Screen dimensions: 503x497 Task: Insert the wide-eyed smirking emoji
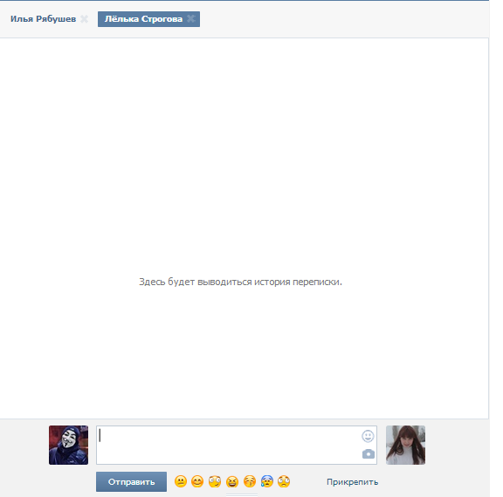tap(215, 481)
